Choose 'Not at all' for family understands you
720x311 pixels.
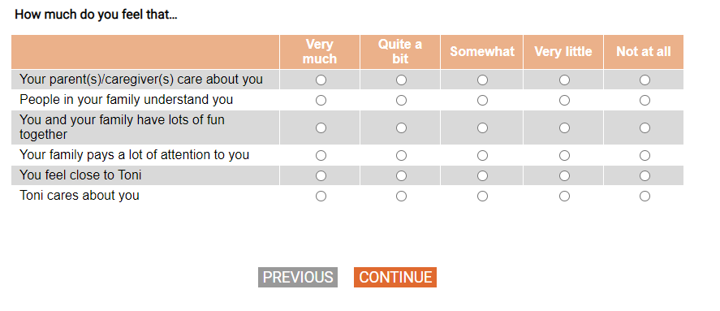(645, 100)
